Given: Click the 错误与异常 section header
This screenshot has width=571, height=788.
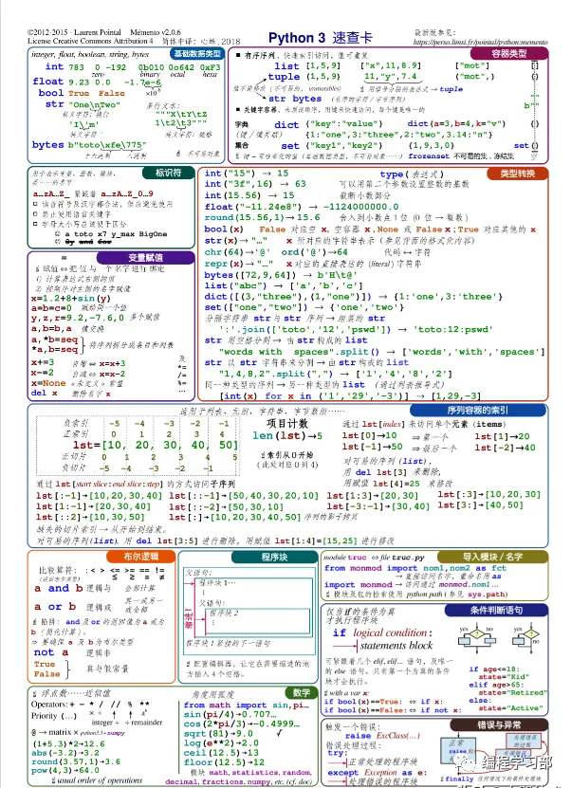Looking at the screenshot, I should point(499,724).
